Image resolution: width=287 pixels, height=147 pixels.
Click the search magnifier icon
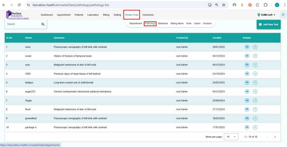[43, 24]
